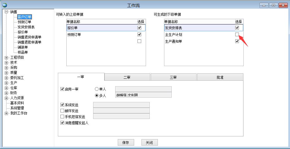Switch to the 二审 tab
Viewport: 290px width, 149px height.
[x=127, y=77]
